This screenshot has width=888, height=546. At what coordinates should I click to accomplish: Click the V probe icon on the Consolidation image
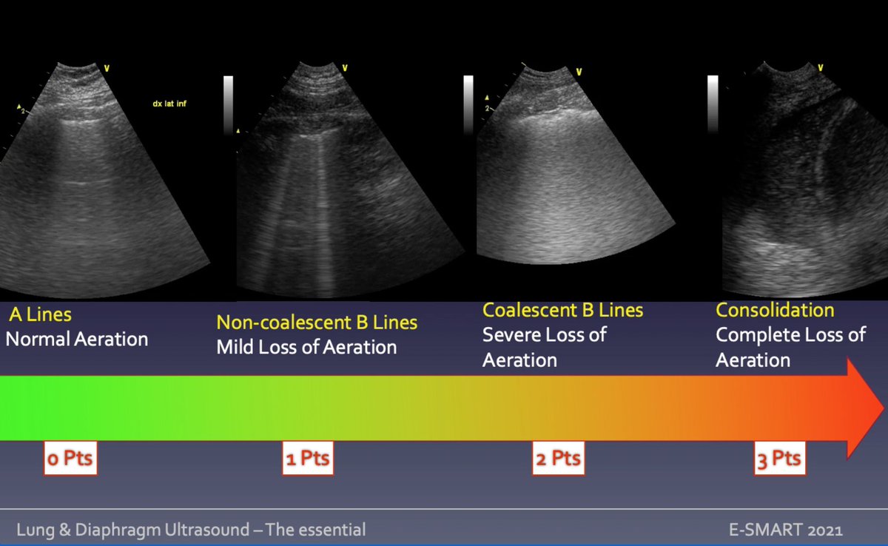(819, 67)
